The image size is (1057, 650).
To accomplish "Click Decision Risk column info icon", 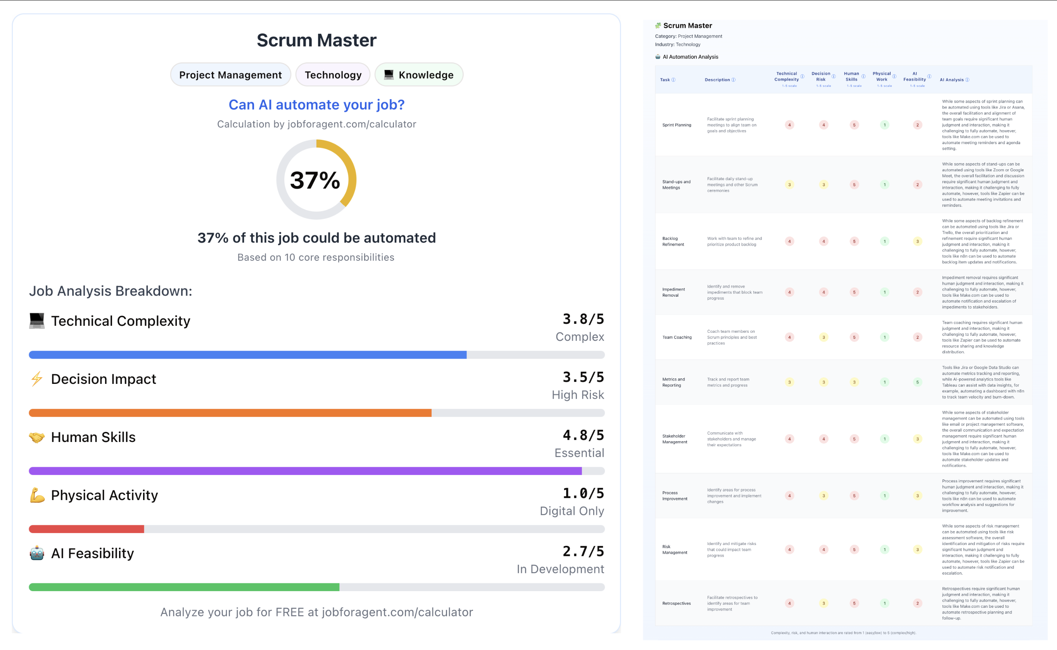I will (834, 77).
